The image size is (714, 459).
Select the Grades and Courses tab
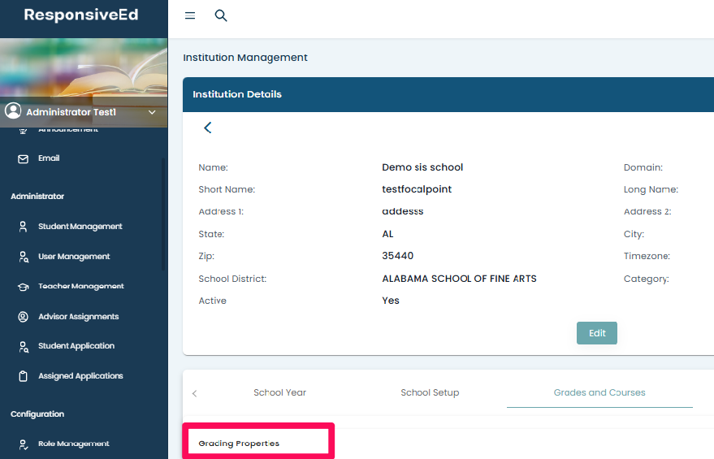[x=599, y=392]
